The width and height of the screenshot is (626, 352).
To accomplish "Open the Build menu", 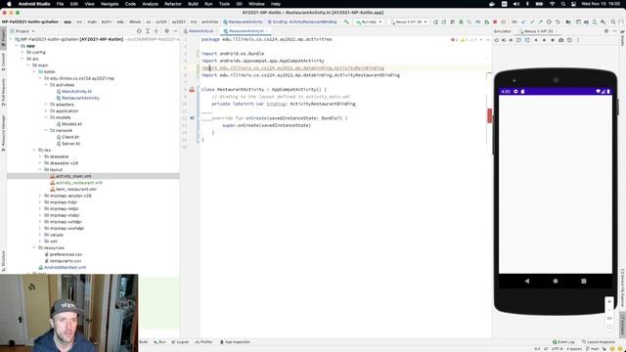I will click(x=193, y=4).
